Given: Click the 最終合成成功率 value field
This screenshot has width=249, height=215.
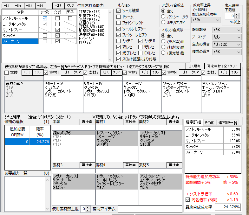Looking at the screenshot, I should point(227,207).
